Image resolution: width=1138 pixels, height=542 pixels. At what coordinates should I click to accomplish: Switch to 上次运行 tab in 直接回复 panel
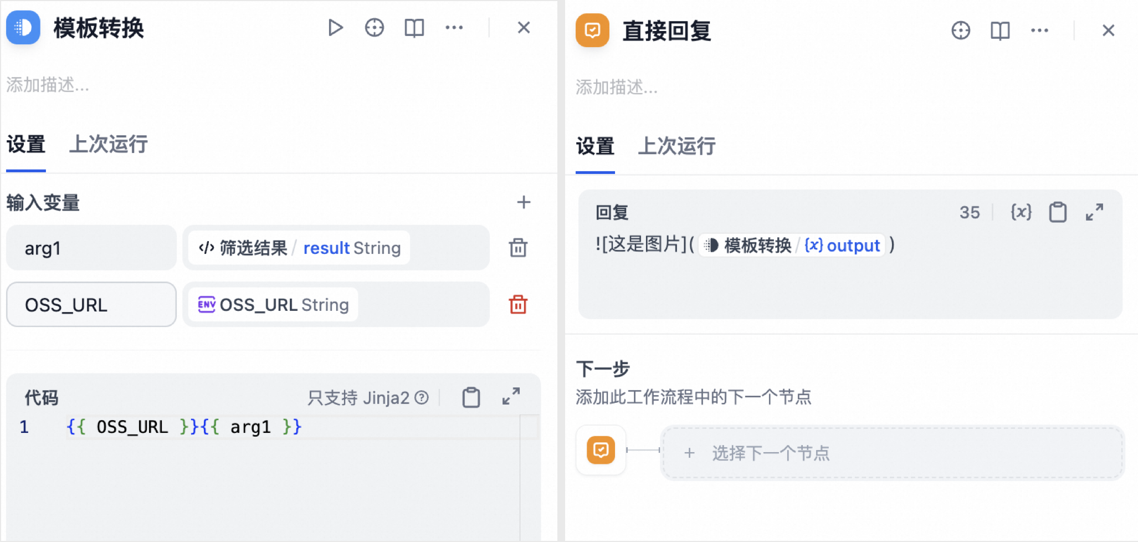tap(677, 146)
